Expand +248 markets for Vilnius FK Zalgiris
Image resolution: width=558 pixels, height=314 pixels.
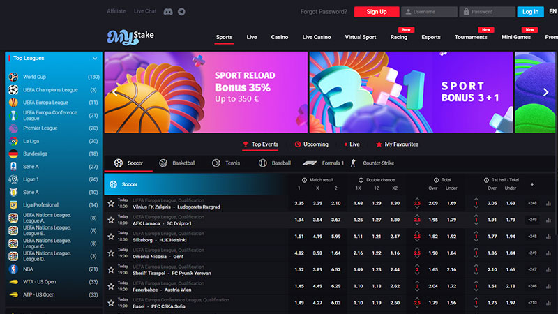[x=532, y=203]
